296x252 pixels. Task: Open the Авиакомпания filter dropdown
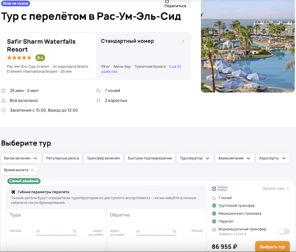(234, 158)
